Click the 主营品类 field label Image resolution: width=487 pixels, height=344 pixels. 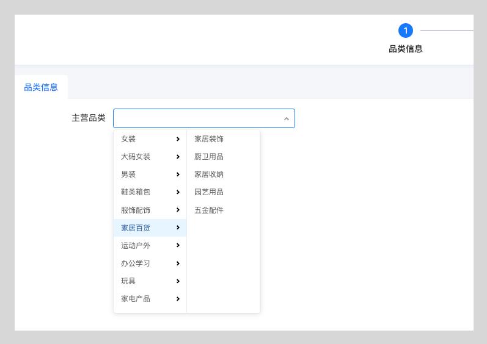click(x=89, y=118)
